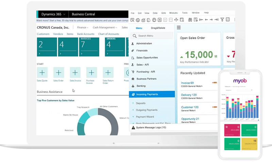Click Export to PDF toolbar icon
The height and width of the screenshot is (162, 272).
[x=171, y=20]
